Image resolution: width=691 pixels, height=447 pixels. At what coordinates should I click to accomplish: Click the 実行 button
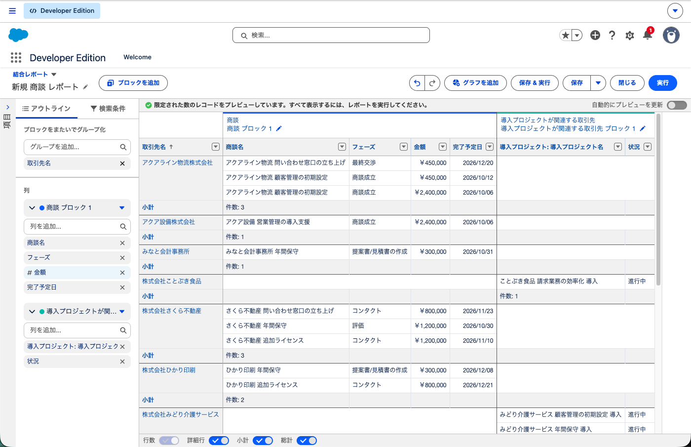[x=662, y=83]
